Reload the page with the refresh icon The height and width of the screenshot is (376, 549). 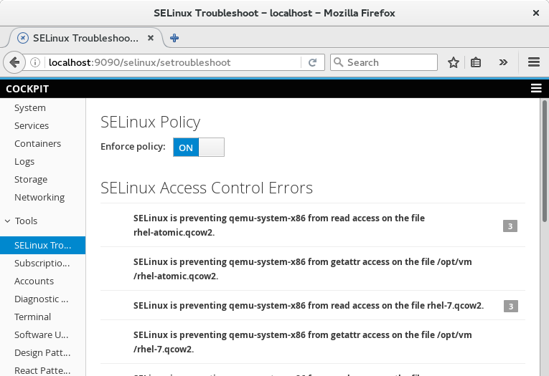point(312,62)
